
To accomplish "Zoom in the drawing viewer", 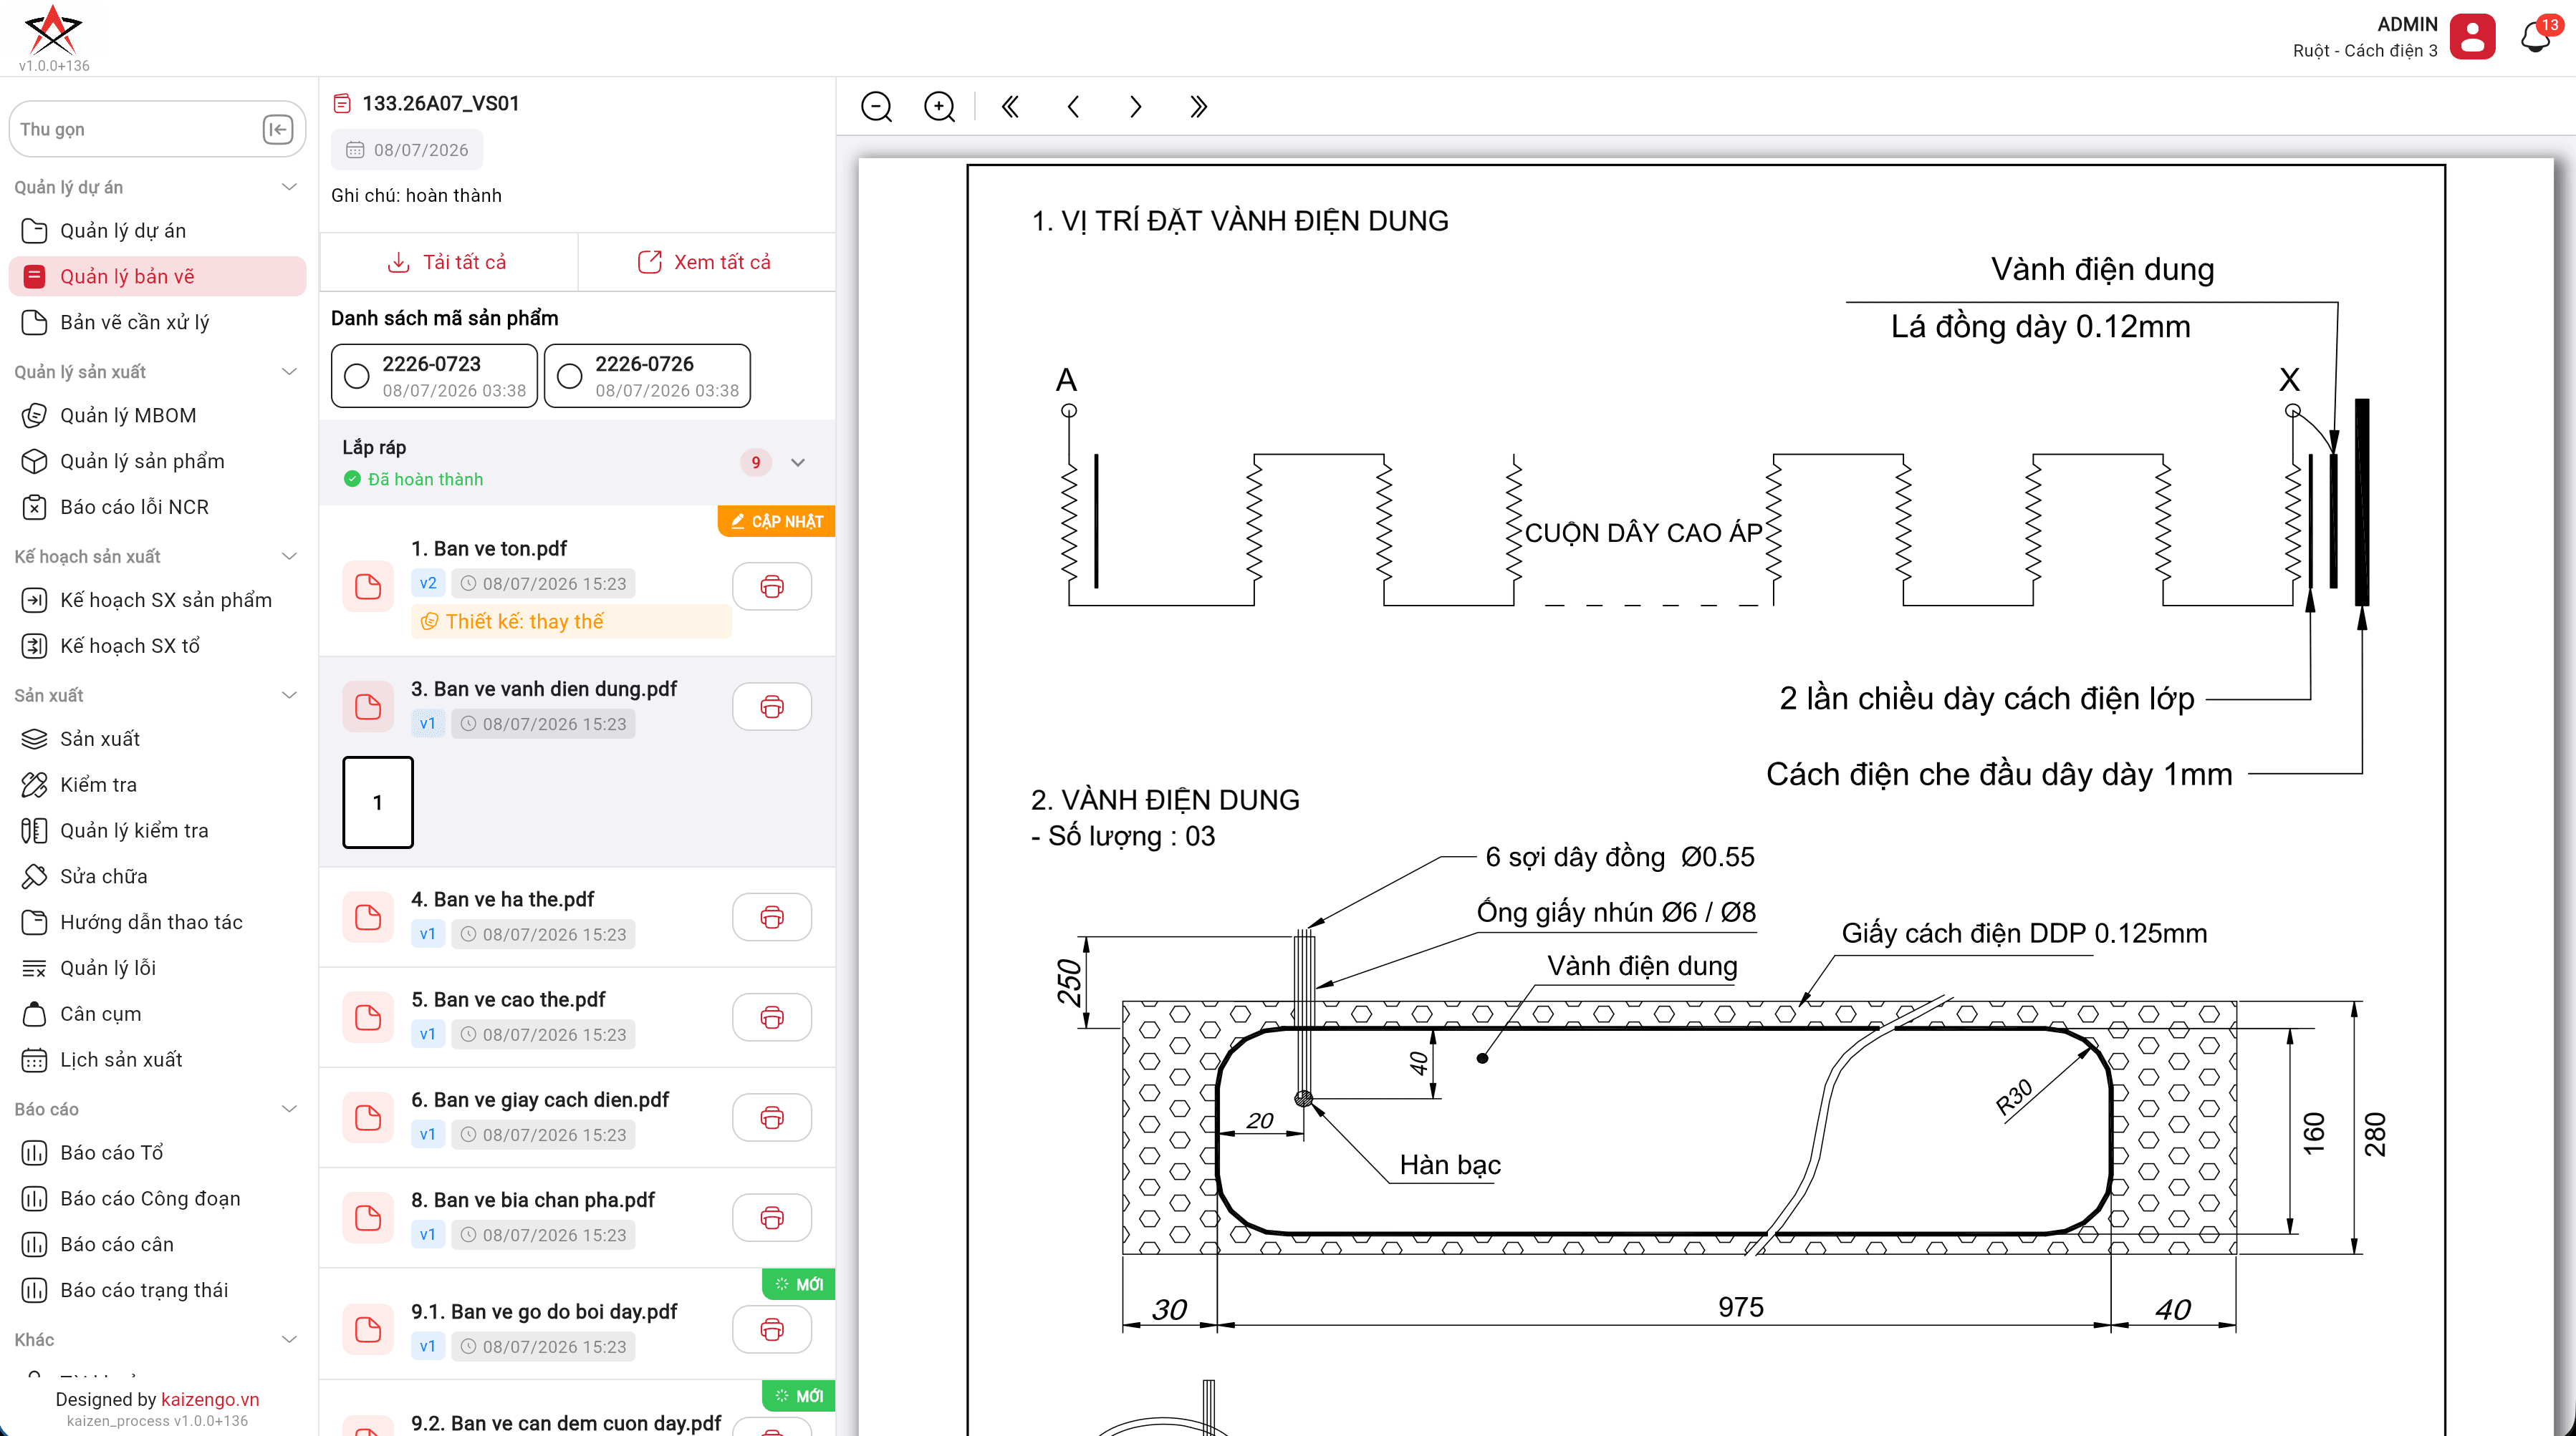I will tap(939, 107).
